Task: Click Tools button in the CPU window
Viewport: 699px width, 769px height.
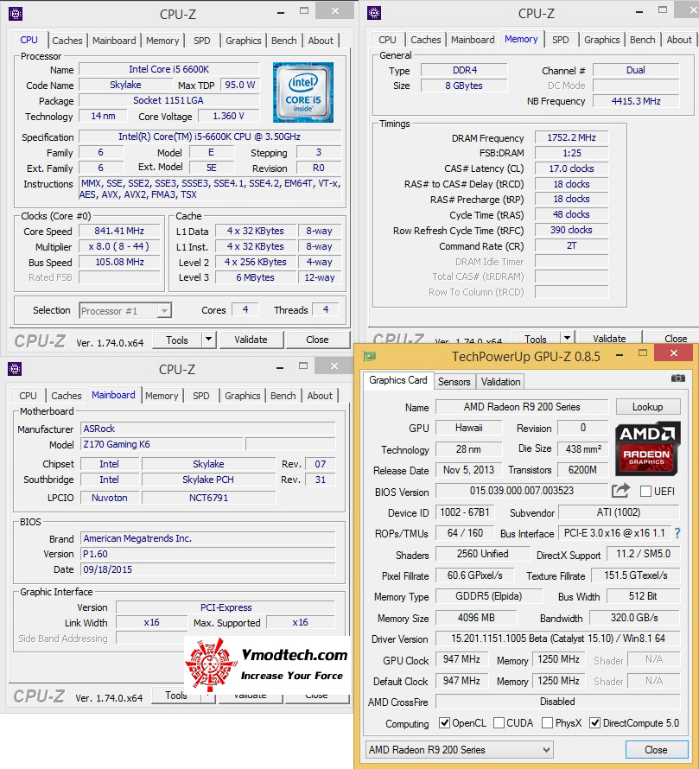Action: point(177,340)
